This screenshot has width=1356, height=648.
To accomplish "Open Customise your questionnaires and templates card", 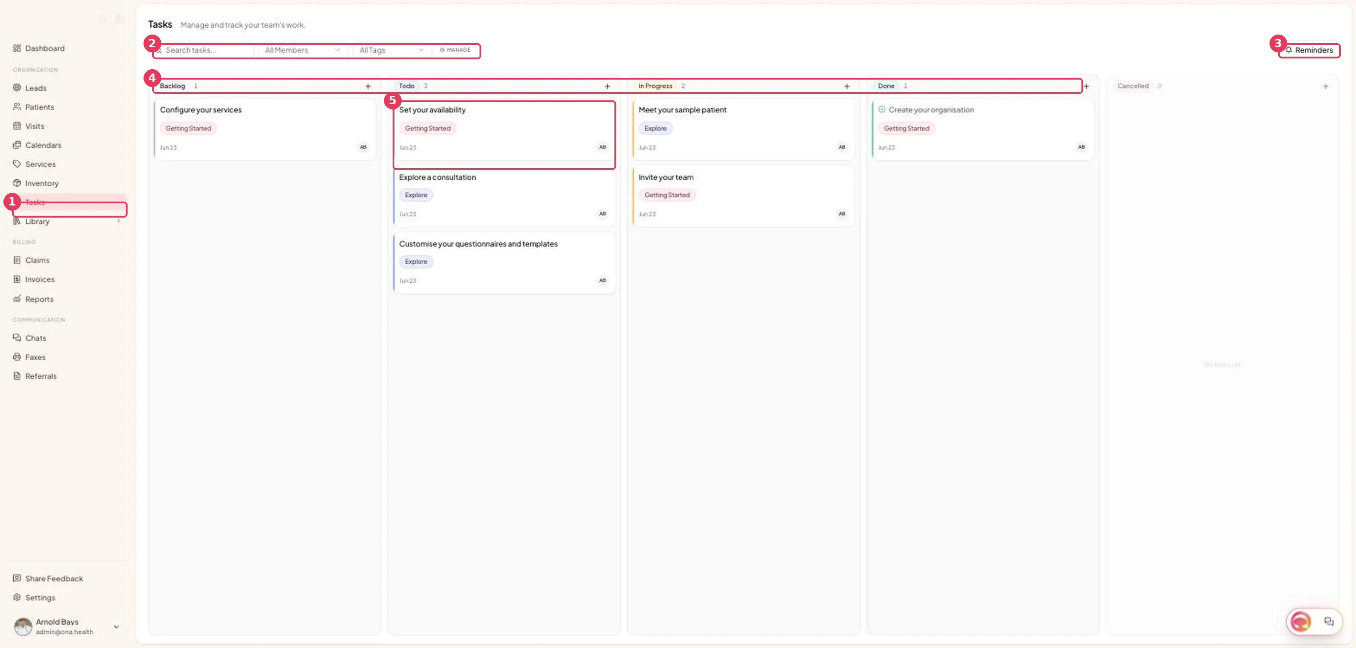I will click(504, 263).
